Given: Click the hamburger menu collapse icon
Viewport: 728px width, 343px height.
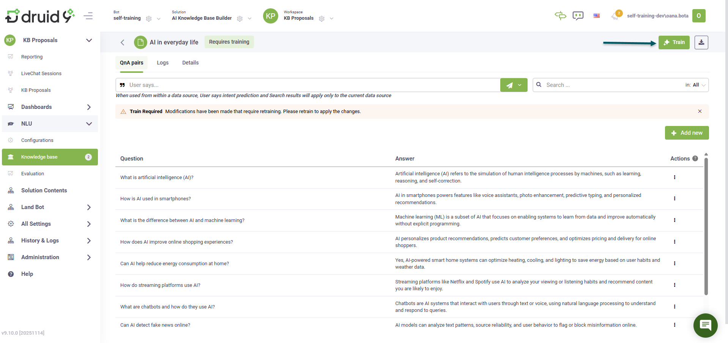Looking at the screenshot, I should coord(88,16).
